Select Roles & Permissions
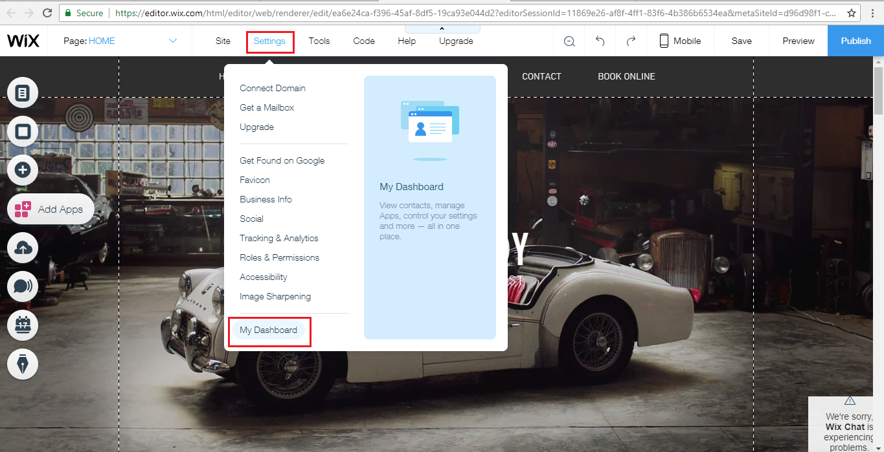Image resolution: width=884 pixels, height=452 pixels. [x=280, y=257]
